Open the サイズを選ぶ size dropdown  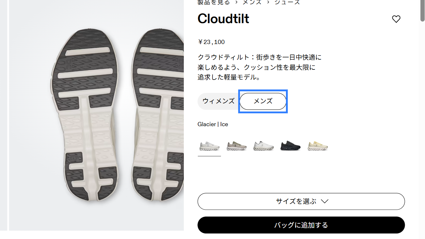click(x=301, y=201)
